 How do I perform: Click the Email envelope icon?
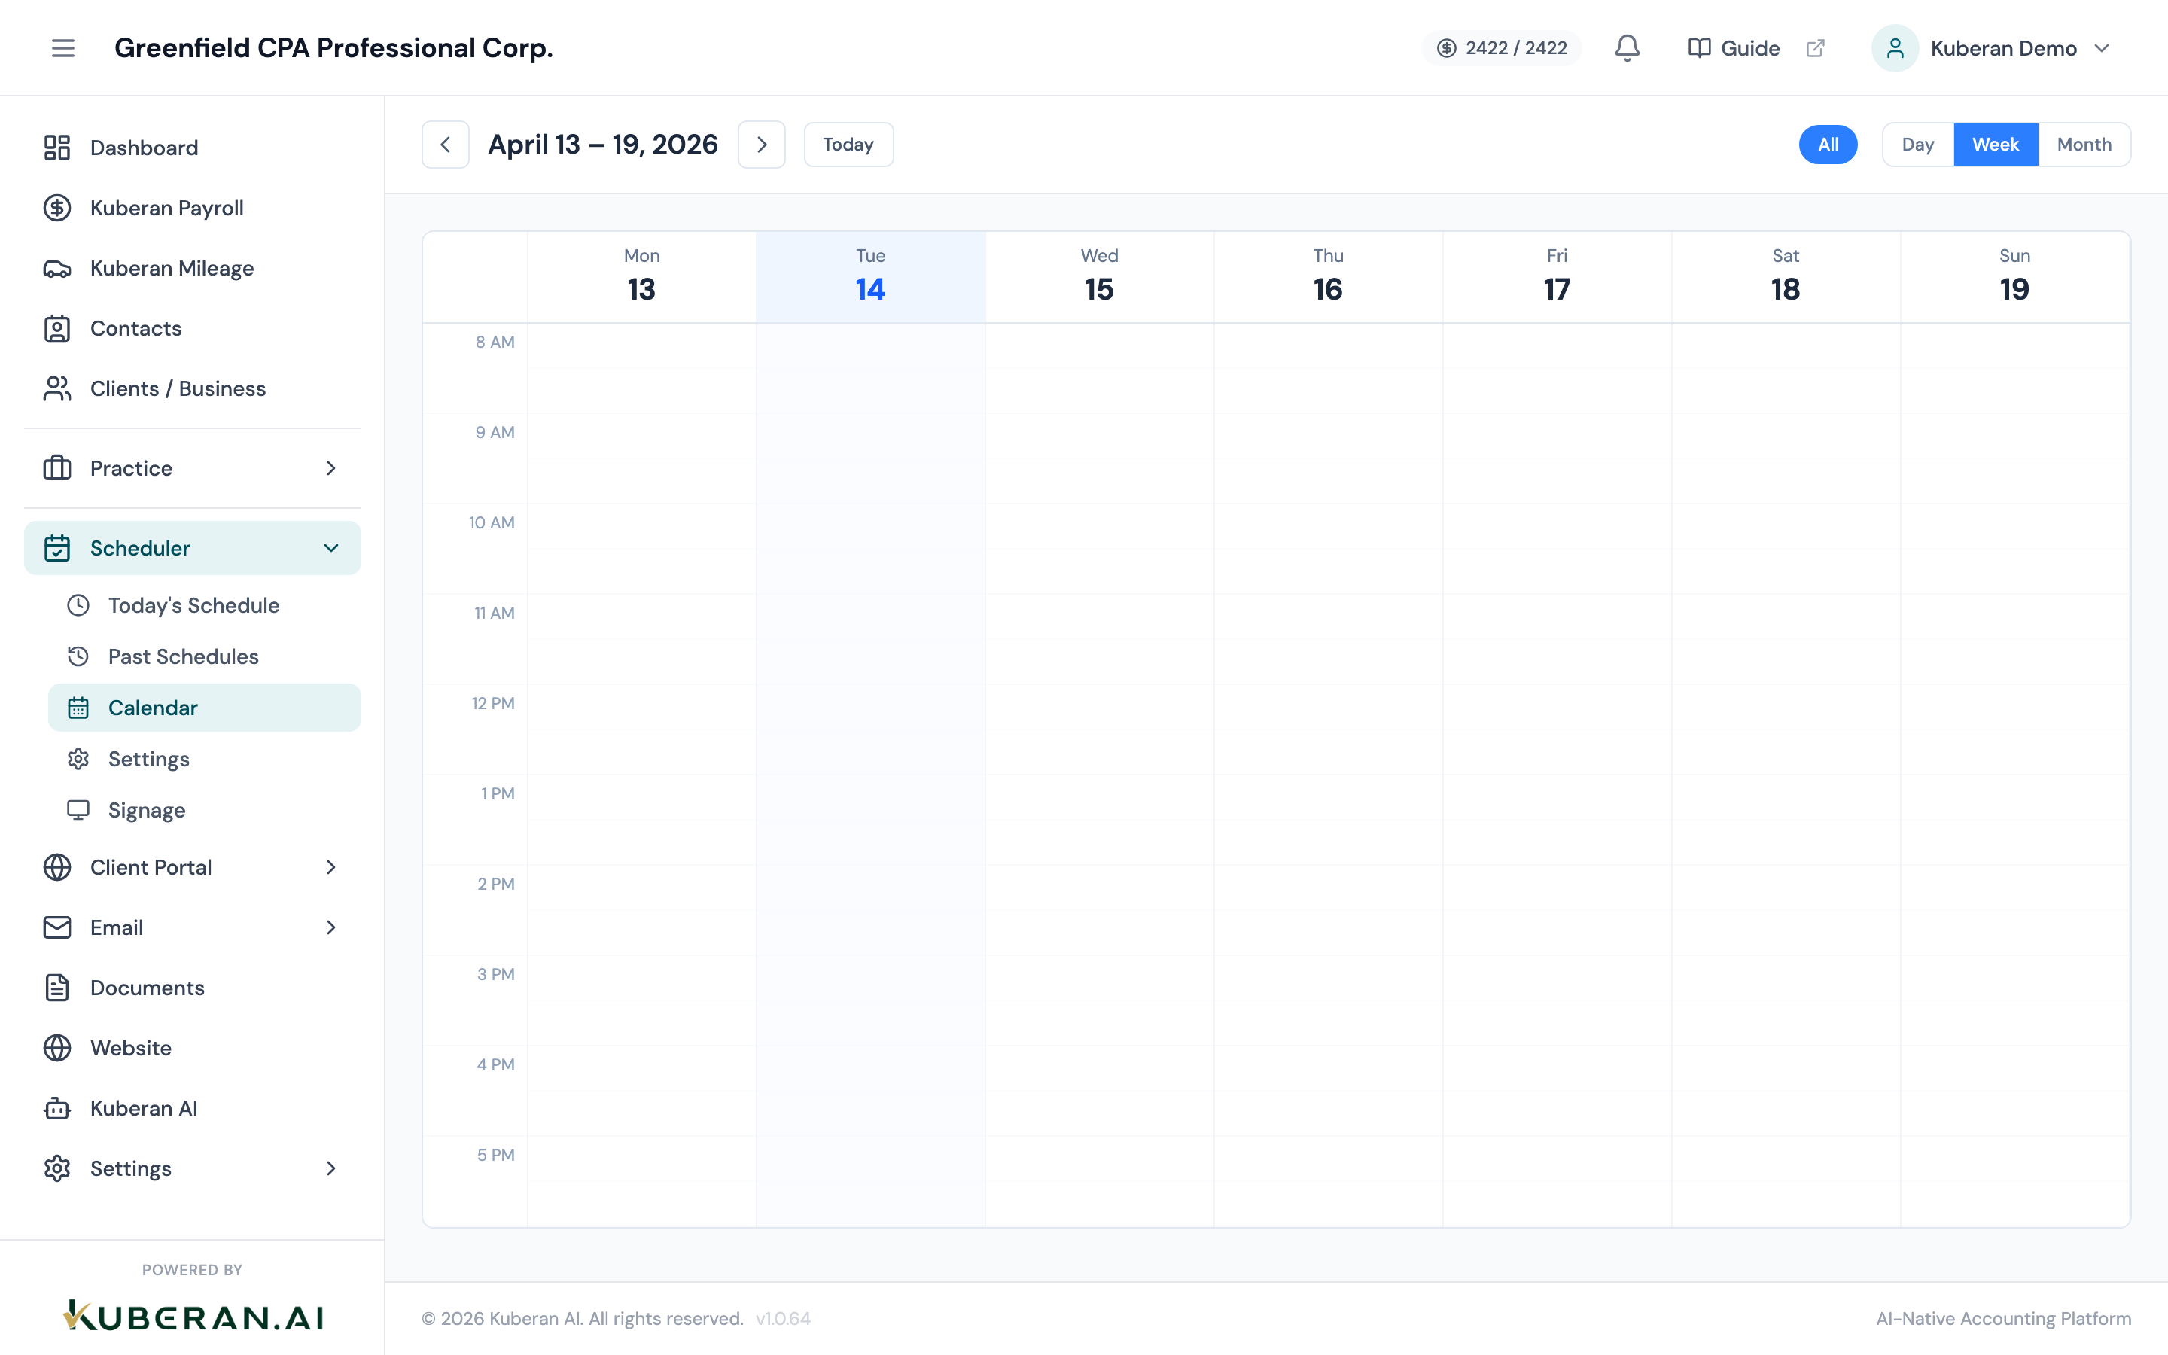pos(57,927)
